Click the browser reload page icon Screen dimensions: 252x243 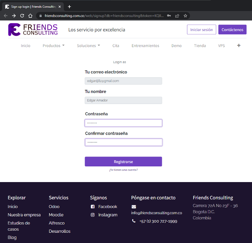pyautogui.click(x=22, y=16)
